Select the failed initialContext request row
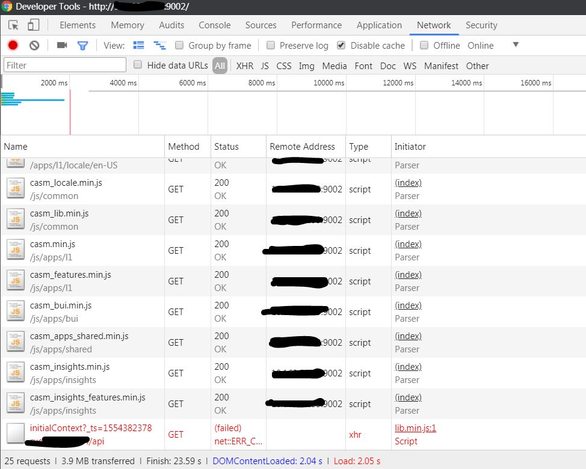Image resolution: width=586 pixels, height=469 pixels. [x=90, y=428]
